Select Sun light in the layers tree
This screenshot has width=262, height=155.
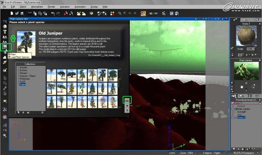[x=242, y=112]
